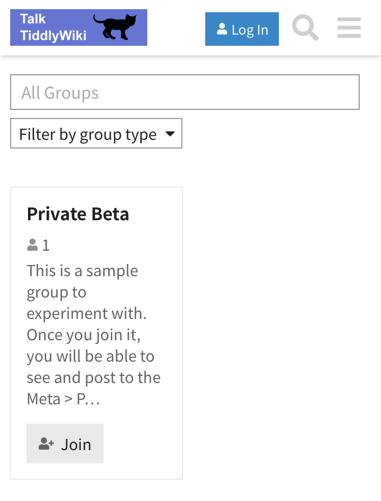Screen dimensions: 381x501
Task: Click the sample group description text
Action: click(93, 335)
